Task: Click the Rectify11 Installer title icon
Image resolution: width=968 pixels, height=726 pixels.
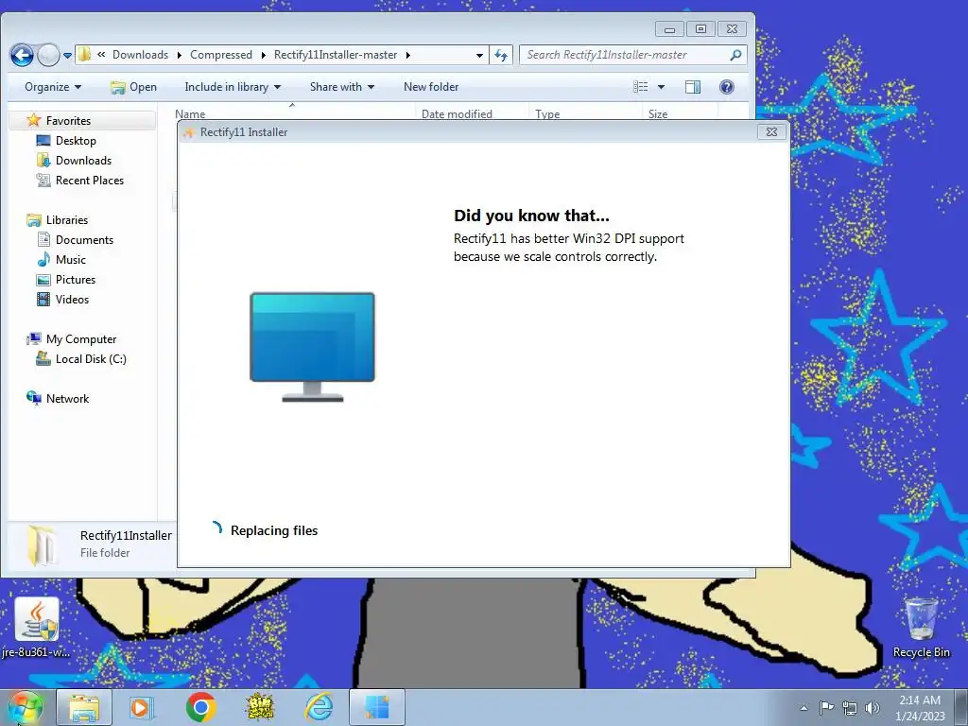Action: [189, 132]
